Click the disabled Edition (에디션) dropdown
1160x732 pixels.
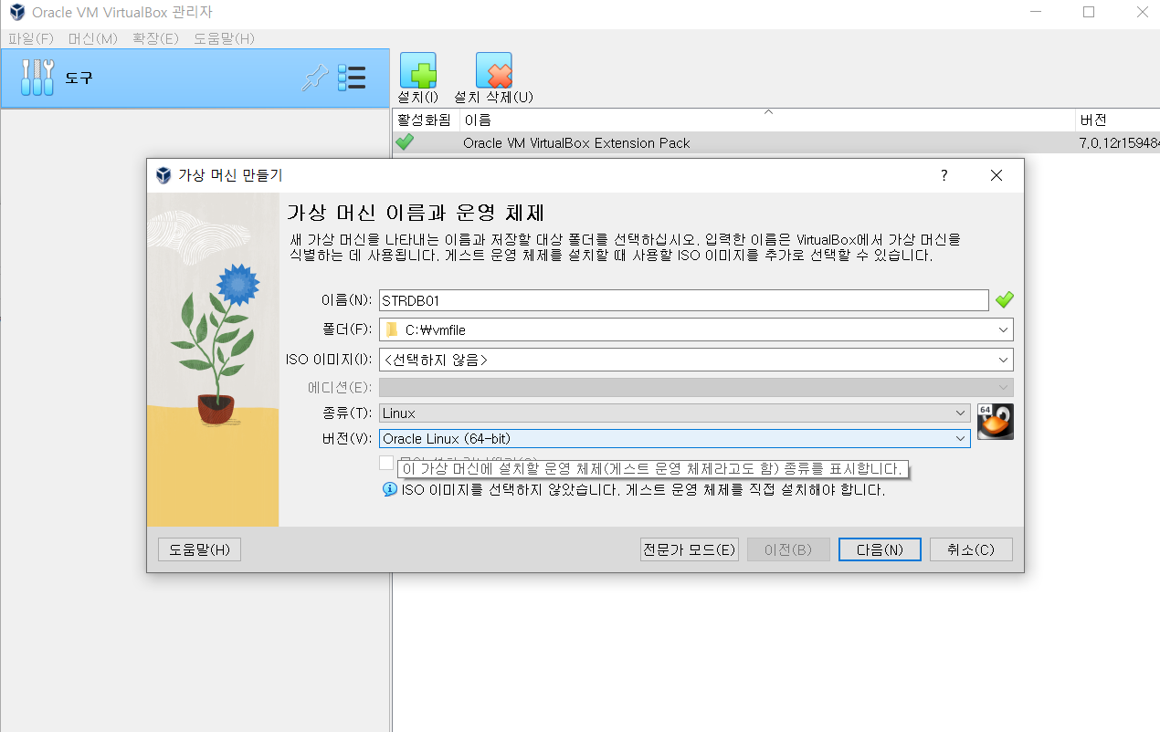696,387
